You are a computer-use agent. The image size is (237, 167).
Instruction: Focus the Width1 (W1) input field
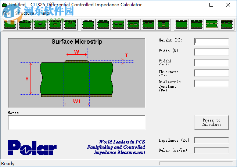coord(211,62)
